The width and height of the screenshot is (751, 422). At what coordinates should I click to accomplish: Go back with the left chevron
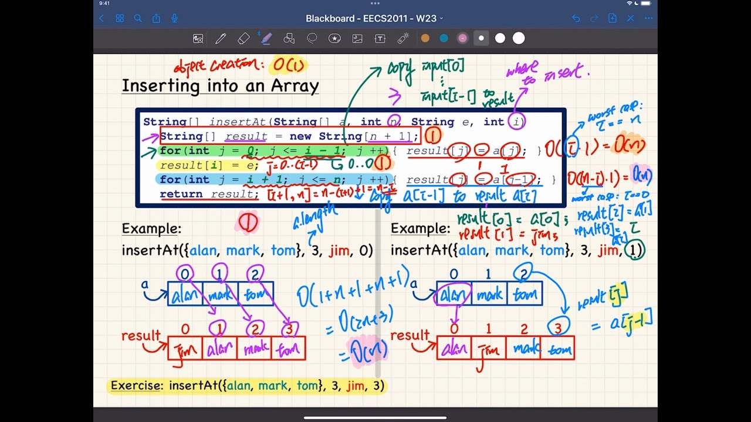pos(102,18)
